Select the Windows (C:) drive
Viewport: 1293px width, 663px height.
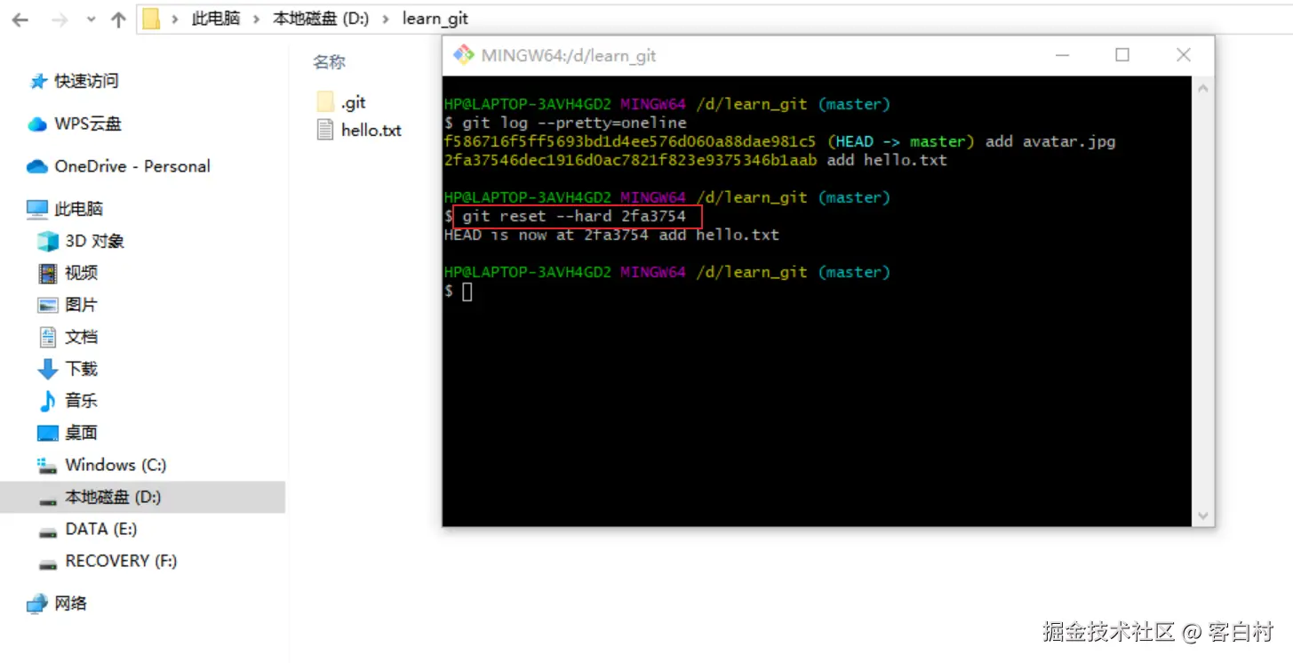102,465
